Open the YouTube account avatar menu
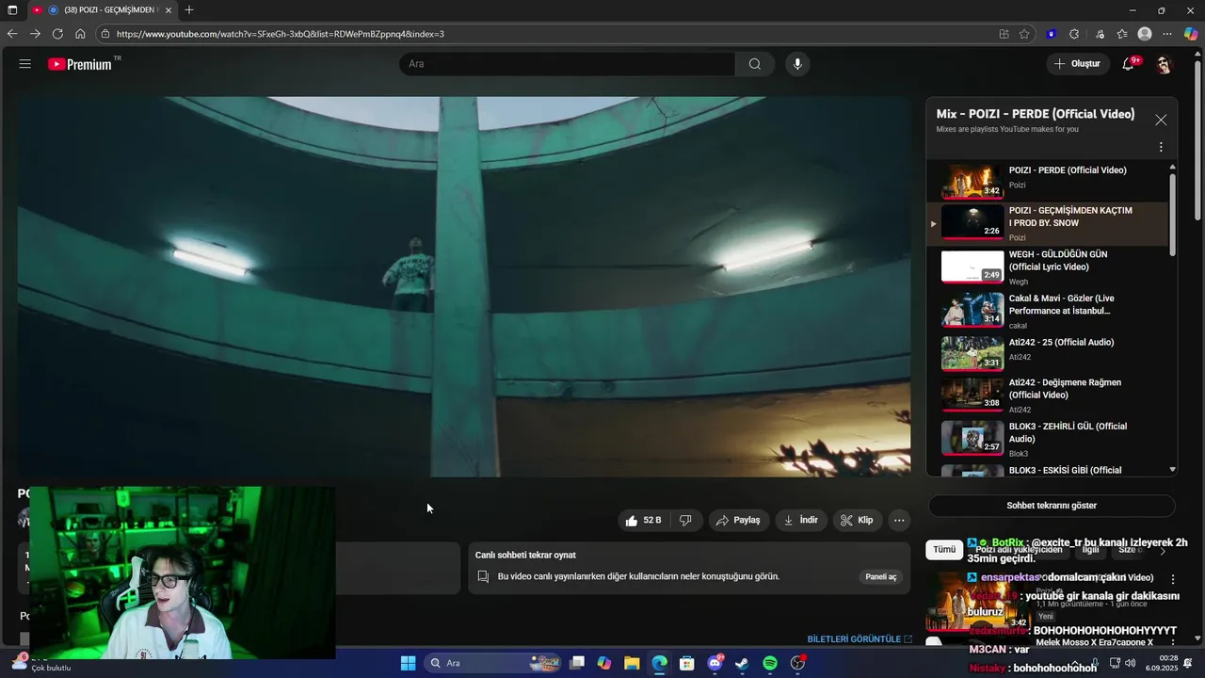Image resolution: width=1205 pixels, height=678 pixels. [1164, 64]
